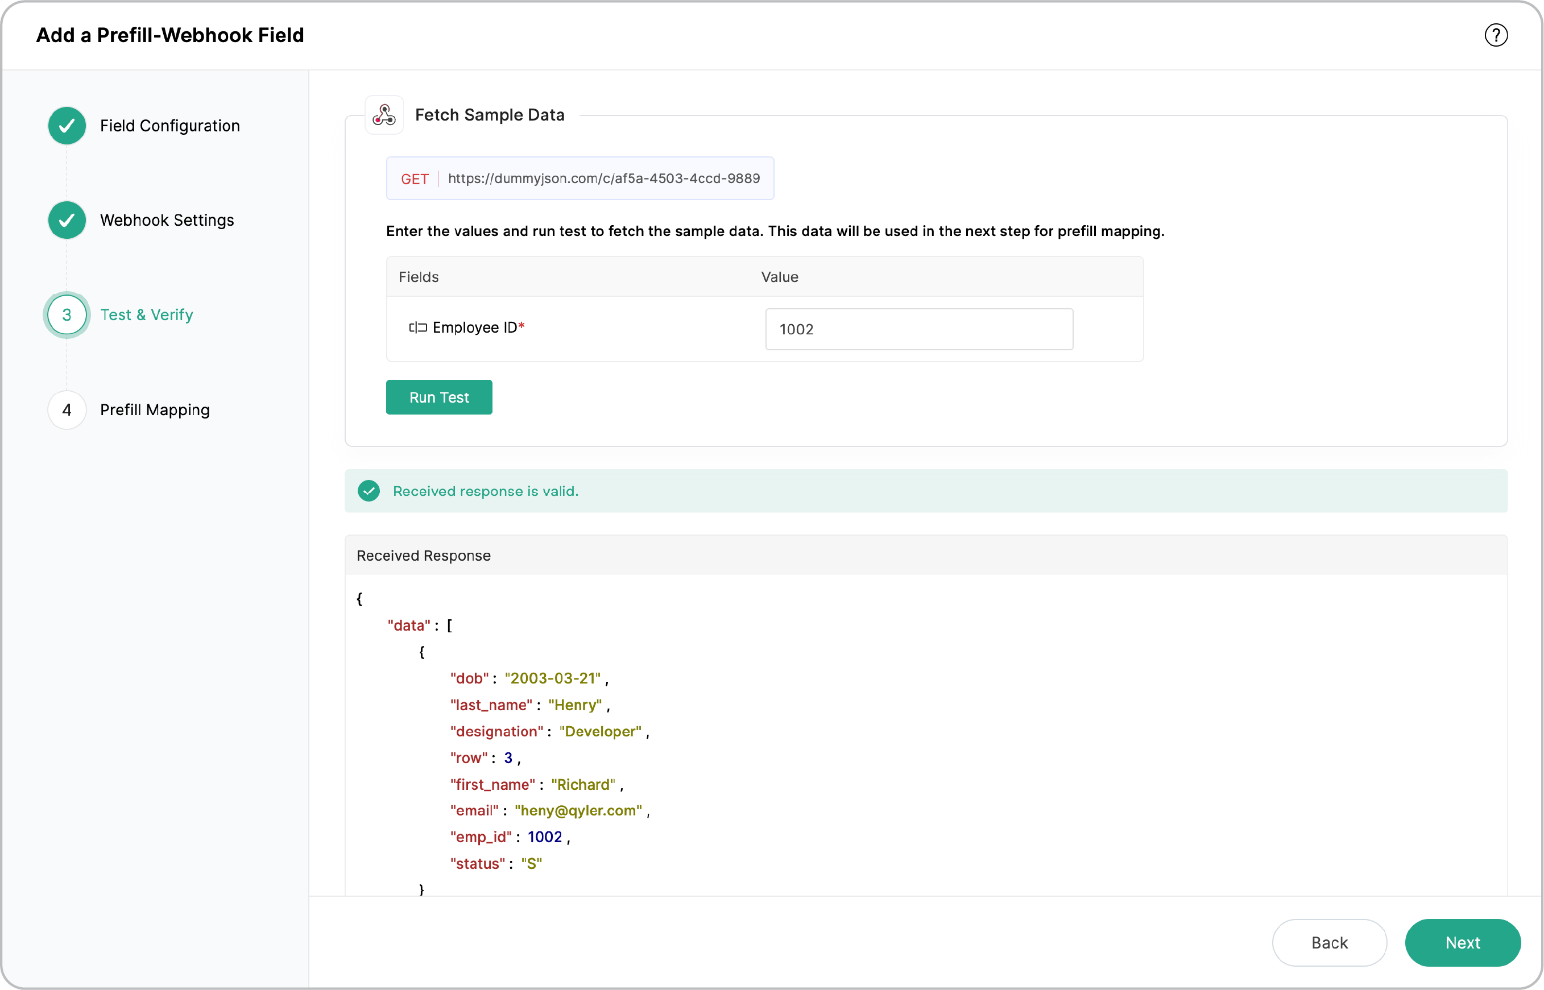Open the Field Configuration step
The height and width of the screenshot is (990, 1544).
[x=169, y=126]
